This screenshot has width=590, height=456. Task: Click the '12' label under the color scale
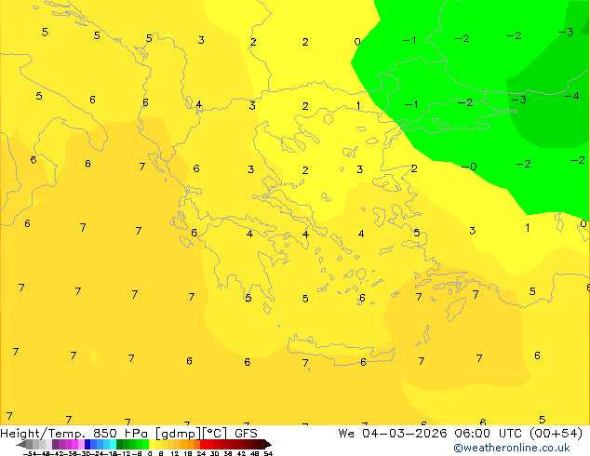click(175, 453)
